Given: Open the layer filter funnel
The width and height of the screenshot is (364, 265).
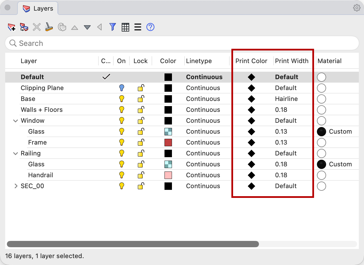Looking at the screenshot, I should 113,27.
